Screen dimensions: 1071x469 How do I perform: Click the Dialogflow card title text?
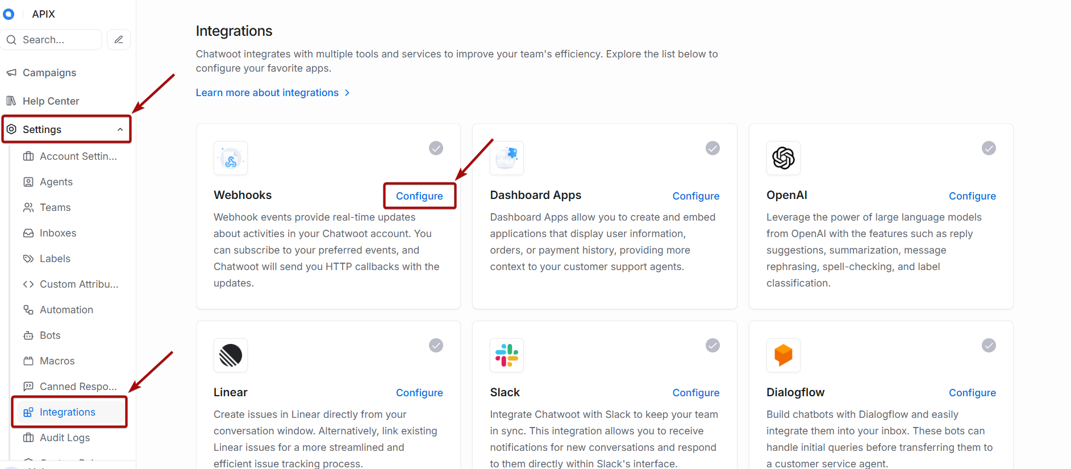coord(795,392)
